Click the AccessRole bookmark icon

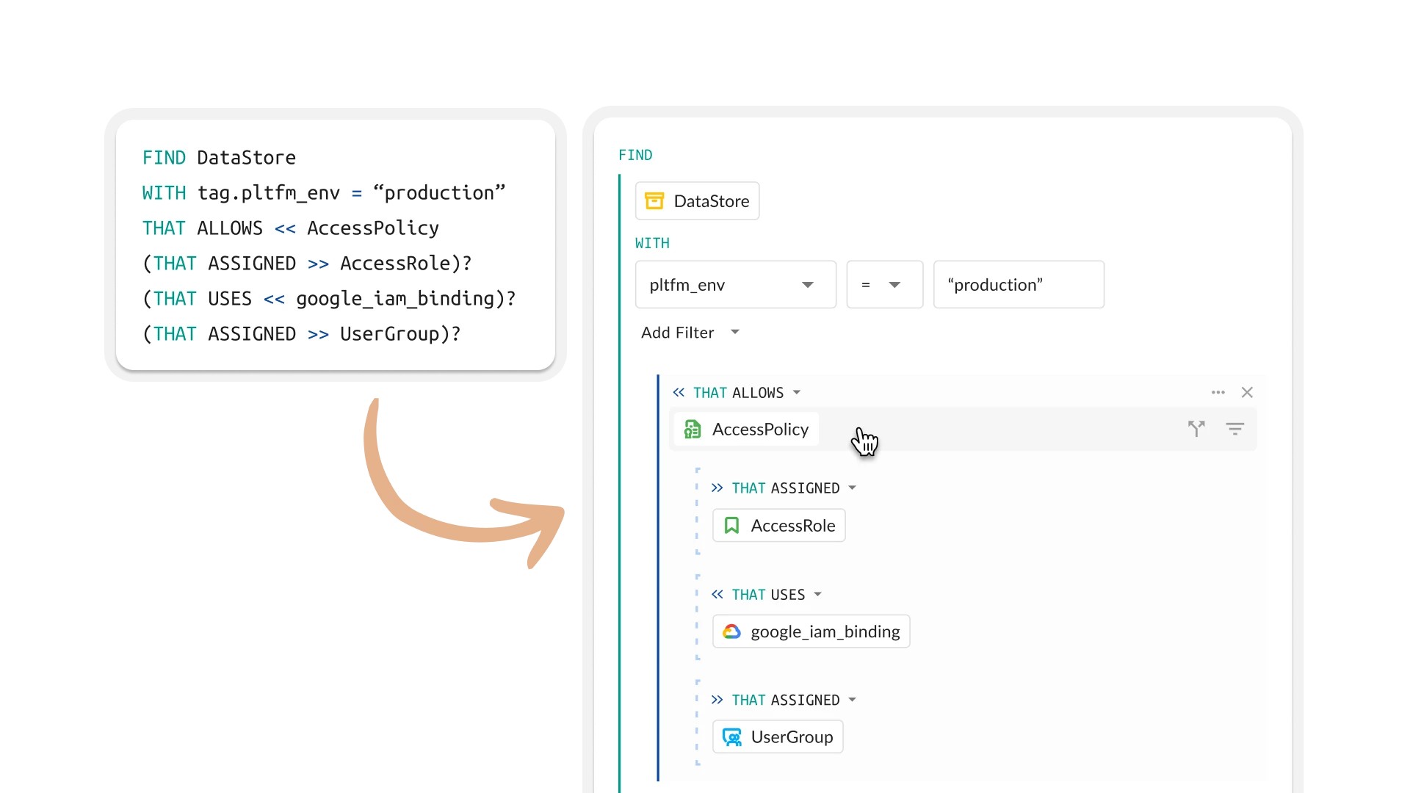[731, 526]
